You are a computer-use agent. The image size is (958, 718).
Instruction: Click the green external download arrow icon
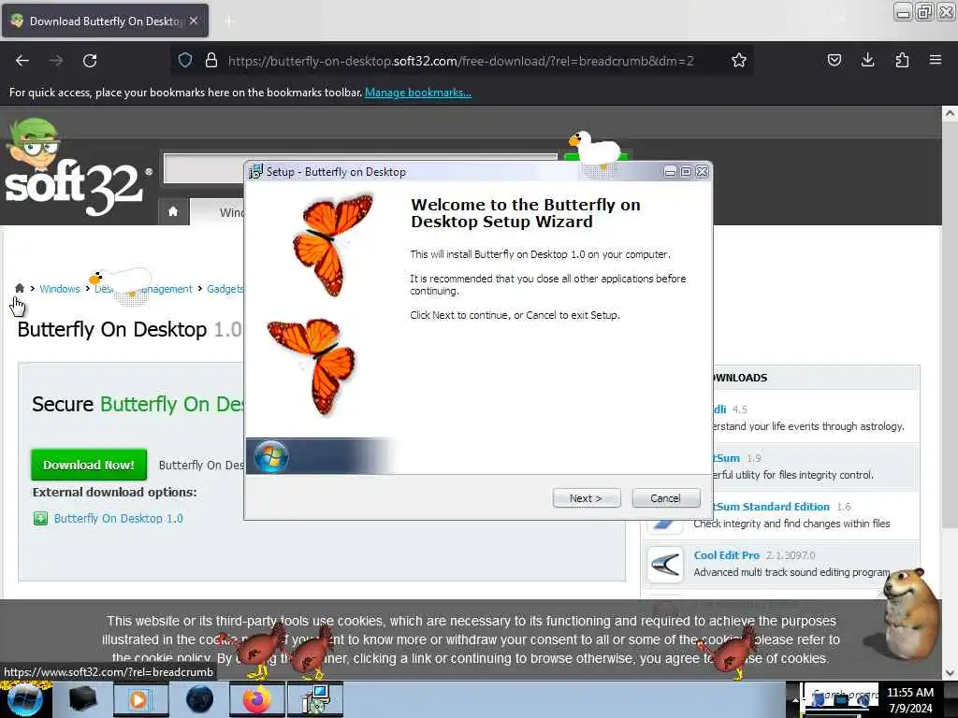click(x=40, y=519)
